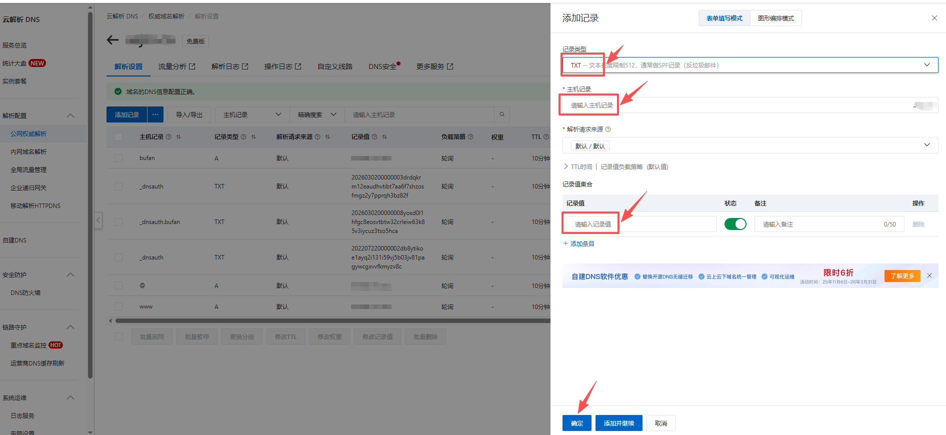Click the 确定 confirm button
The height and width of the screenshot is (435, 946).
pos(576,423)
